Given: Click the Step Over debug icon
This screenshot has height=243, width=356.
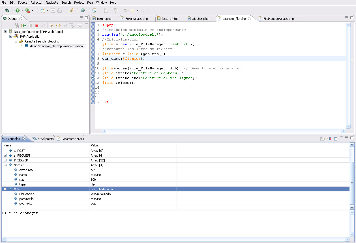Looking at the screenshot, I should tap(58, 26).
